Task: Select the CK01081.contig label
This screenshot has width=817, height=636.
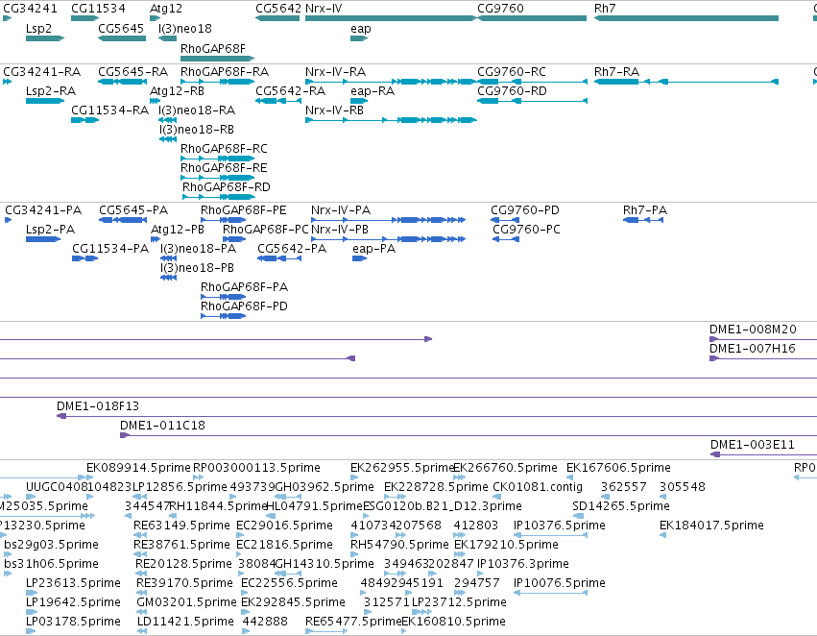Action: [x=538, y=487]
